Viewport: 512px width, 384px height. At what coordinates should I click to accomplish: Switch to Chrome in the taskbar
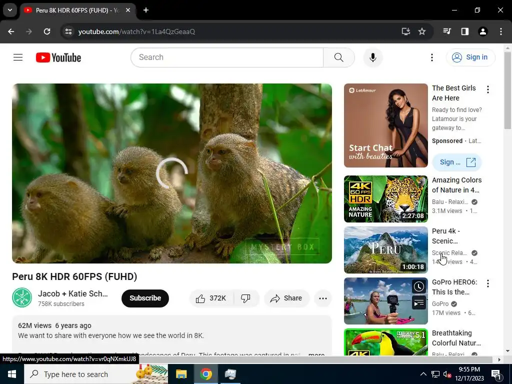(205, 374)
